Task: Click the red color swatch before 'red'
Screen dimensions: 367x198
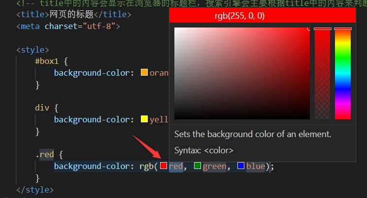Action: click(164, 166)
